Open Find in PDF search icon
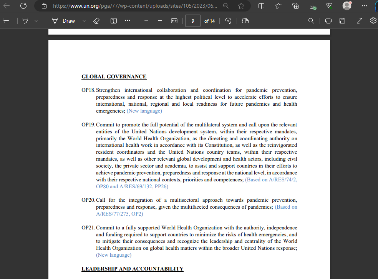The height and width of the screenshot is (279, 378). pos(311,21)
